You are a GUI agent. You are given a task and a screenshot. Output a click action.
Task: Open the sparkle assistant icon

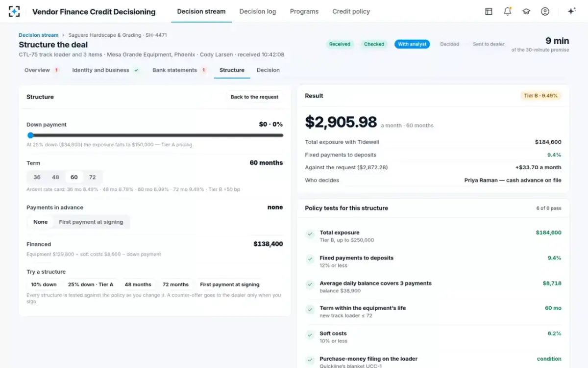(571, 11)
